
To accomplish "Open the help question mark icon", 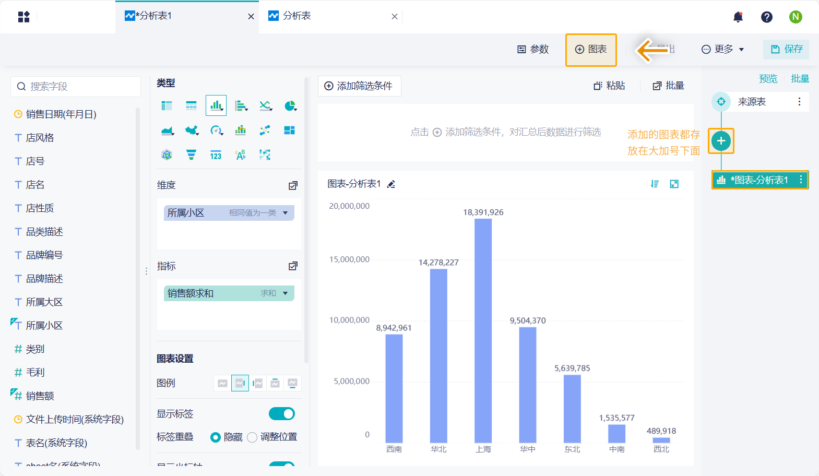I will (x=767, y=17).
